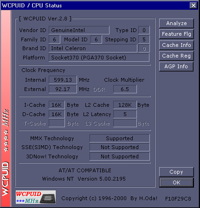Open the Feature Flg window
200x208 pixels.
click(176, 34)
